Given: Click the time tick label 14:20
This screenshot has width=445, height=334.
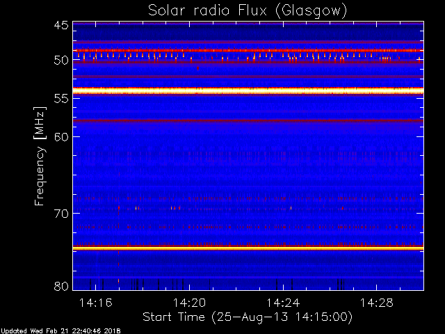Looking at the screenshot, I should pos(189,303).
